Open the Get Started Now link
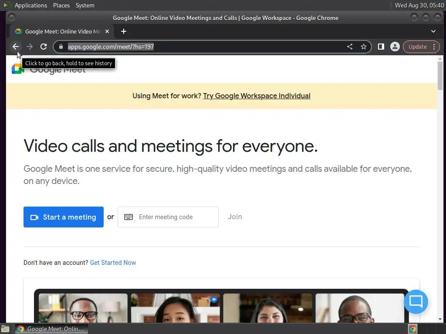 [113, 263]
